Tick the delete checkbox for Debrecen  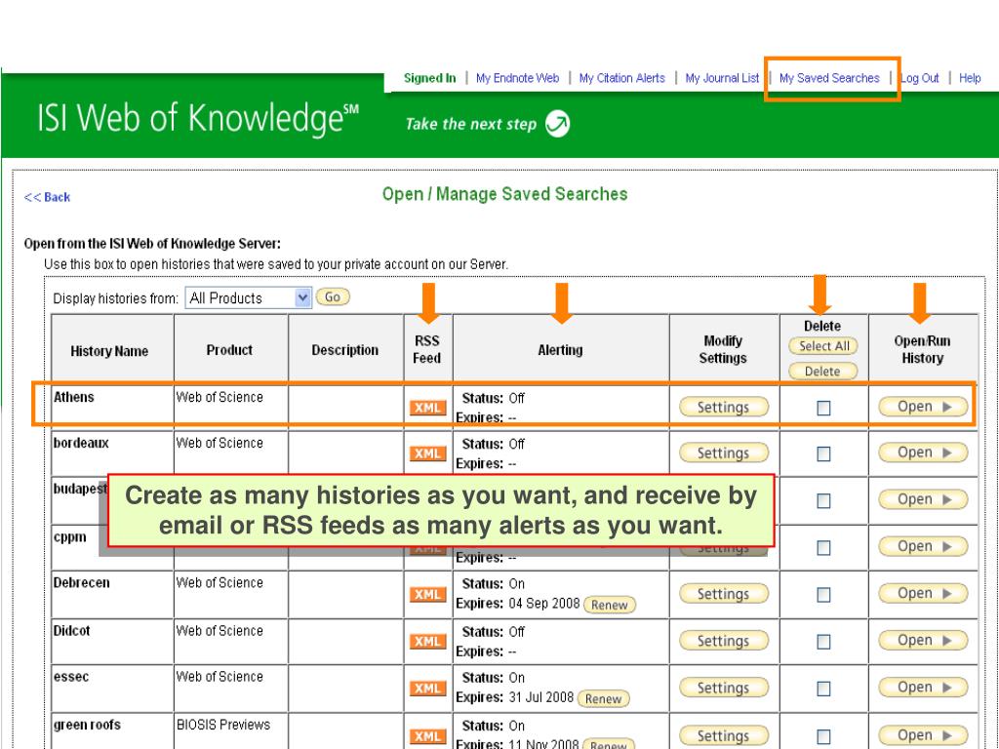[823, 594]
